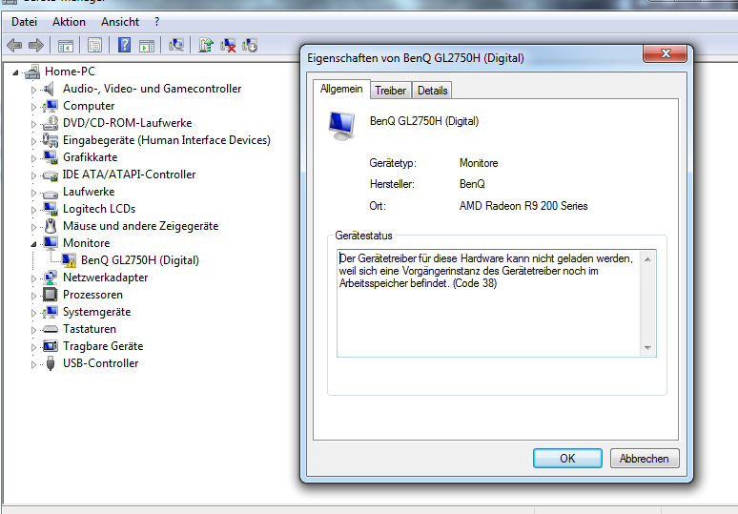Click the Tastaturen keyboard icon
The width and height of the screenshot is (738, 514).
pyautogui.click(x=50, y=329)
